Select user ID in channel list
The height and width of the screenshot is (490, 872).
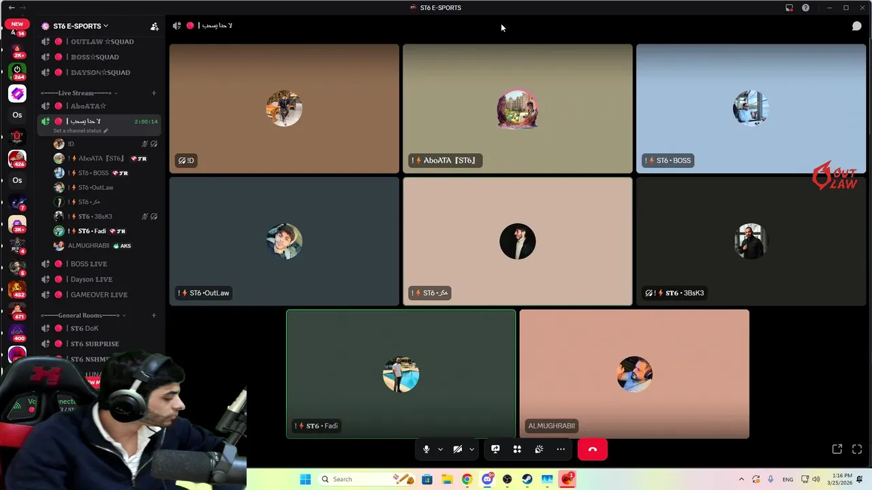click(106, 144)
